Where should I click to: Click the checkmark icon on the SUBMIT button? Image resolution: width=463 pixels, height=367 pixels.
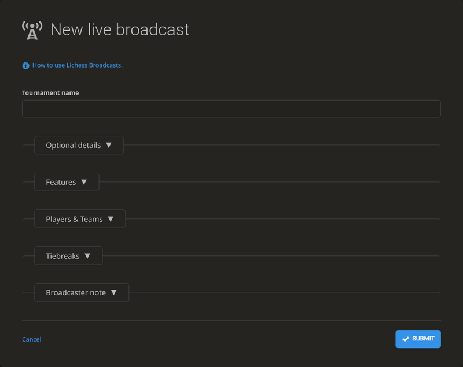(405, 339)
